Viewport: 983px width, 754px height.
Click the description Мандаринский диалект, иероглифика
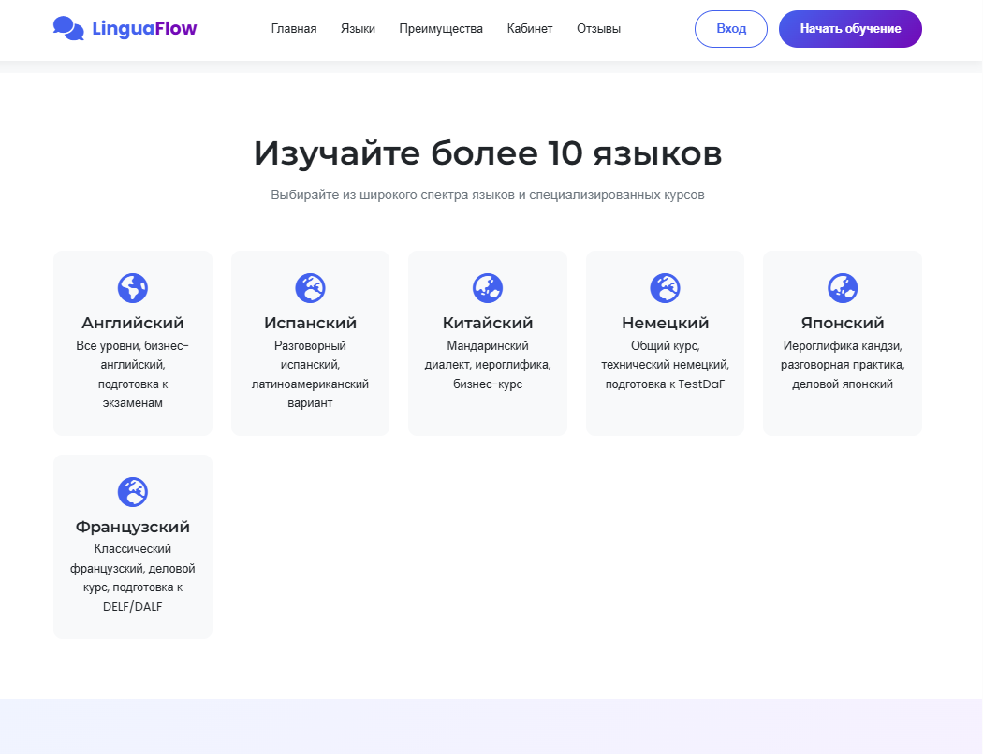pos(488,365)
